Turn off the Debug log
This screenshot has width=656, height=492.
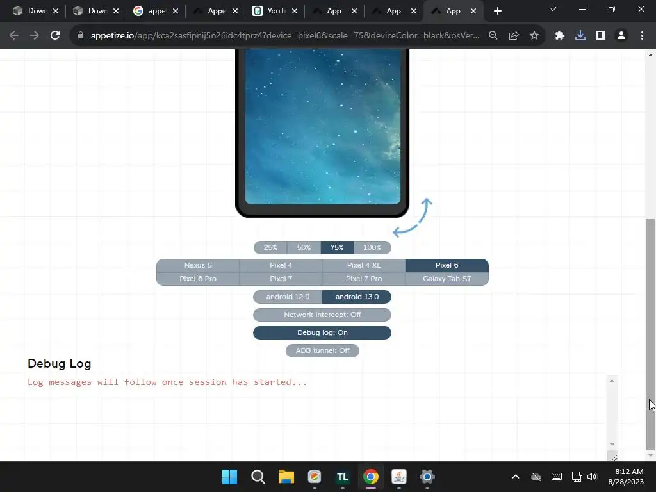click(322, 332)
